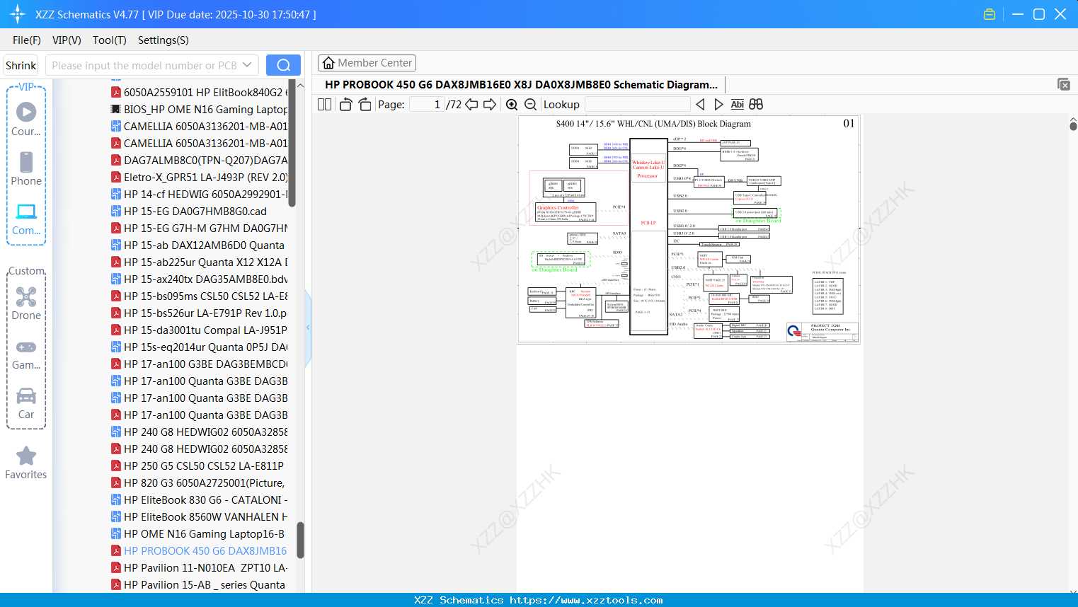This screenshot has height=607, width=1078.
Task: Open HP 15-EG DA0G7HMB8G0.cad file
Action: [x=189, y=211]
